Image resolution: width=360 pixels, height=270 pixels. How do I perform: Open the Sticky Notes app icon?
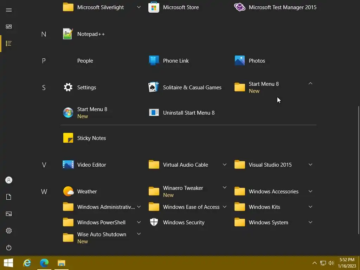coord(68,138)
